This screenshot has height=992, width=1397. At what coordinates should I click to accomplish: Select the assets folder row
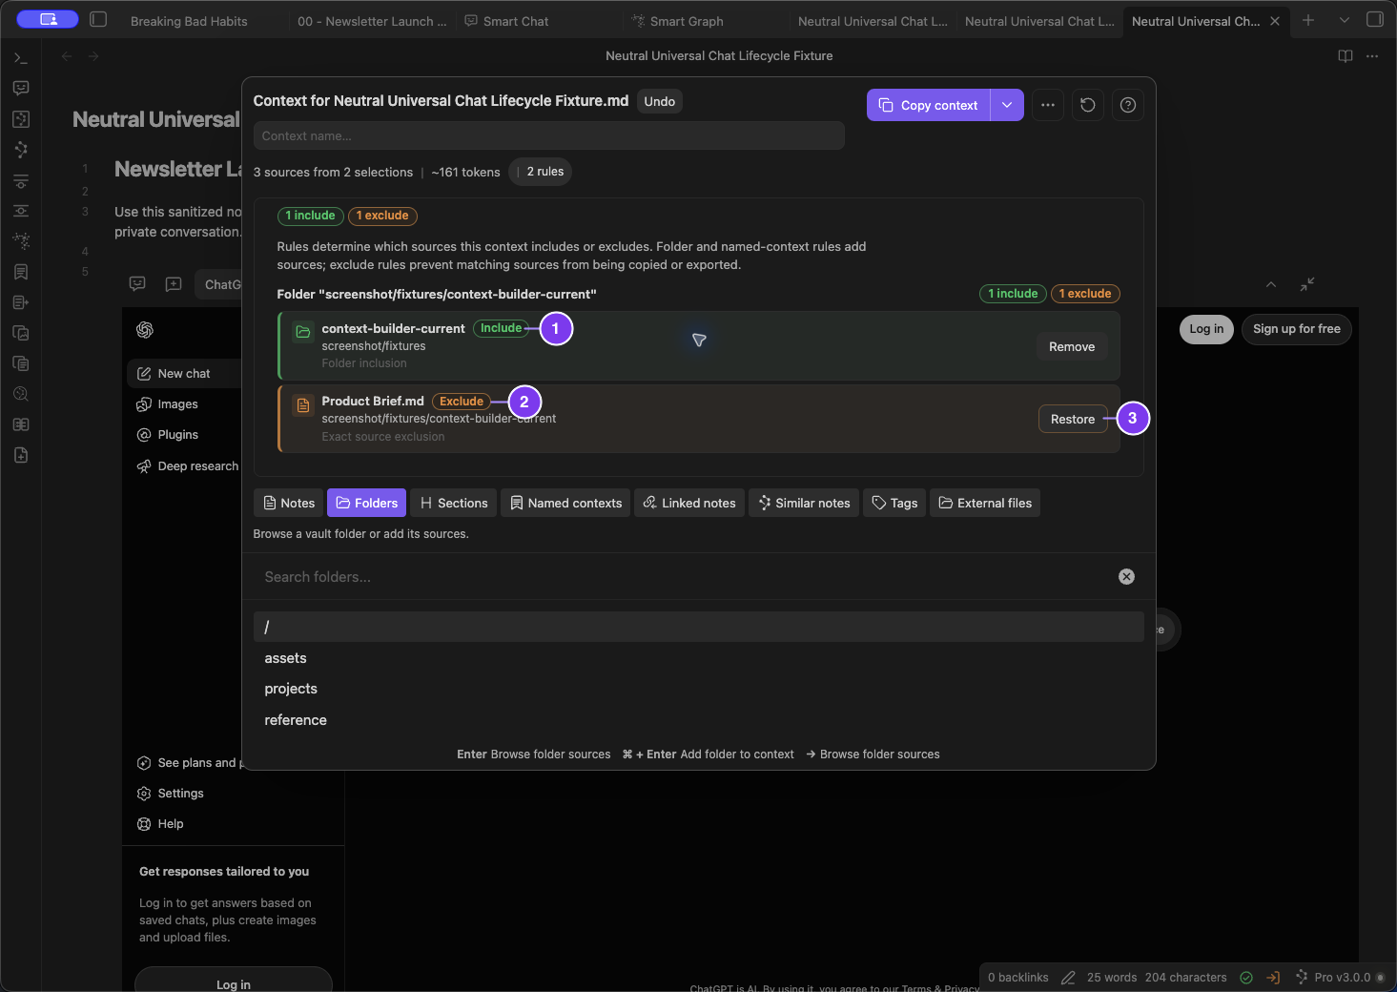[699, 658]
